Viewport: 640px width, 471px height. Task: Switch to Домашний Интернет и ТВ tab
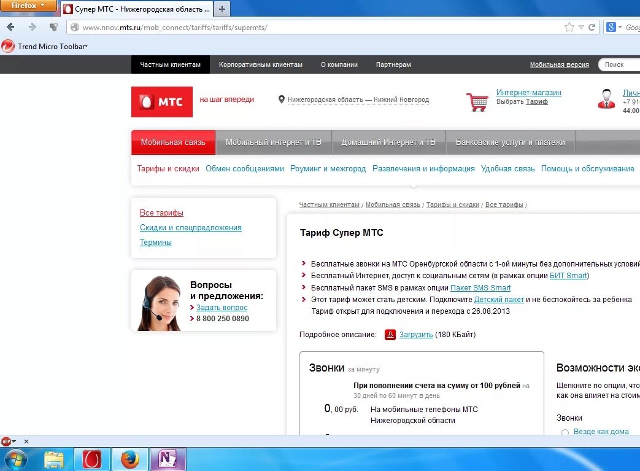click(388, 142)
